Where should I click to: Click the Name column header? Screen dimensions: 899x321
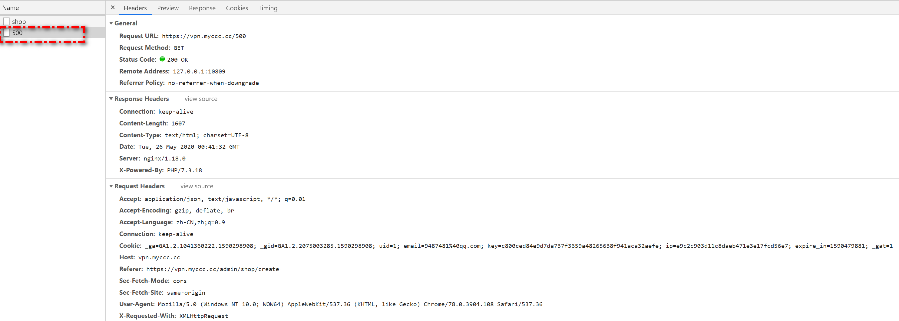[x=11, y=7]
